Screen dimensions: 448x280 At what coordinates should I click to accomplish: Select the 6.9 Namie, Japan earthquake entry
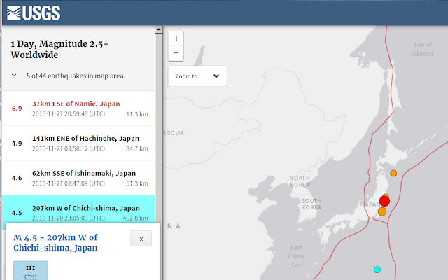78,108
